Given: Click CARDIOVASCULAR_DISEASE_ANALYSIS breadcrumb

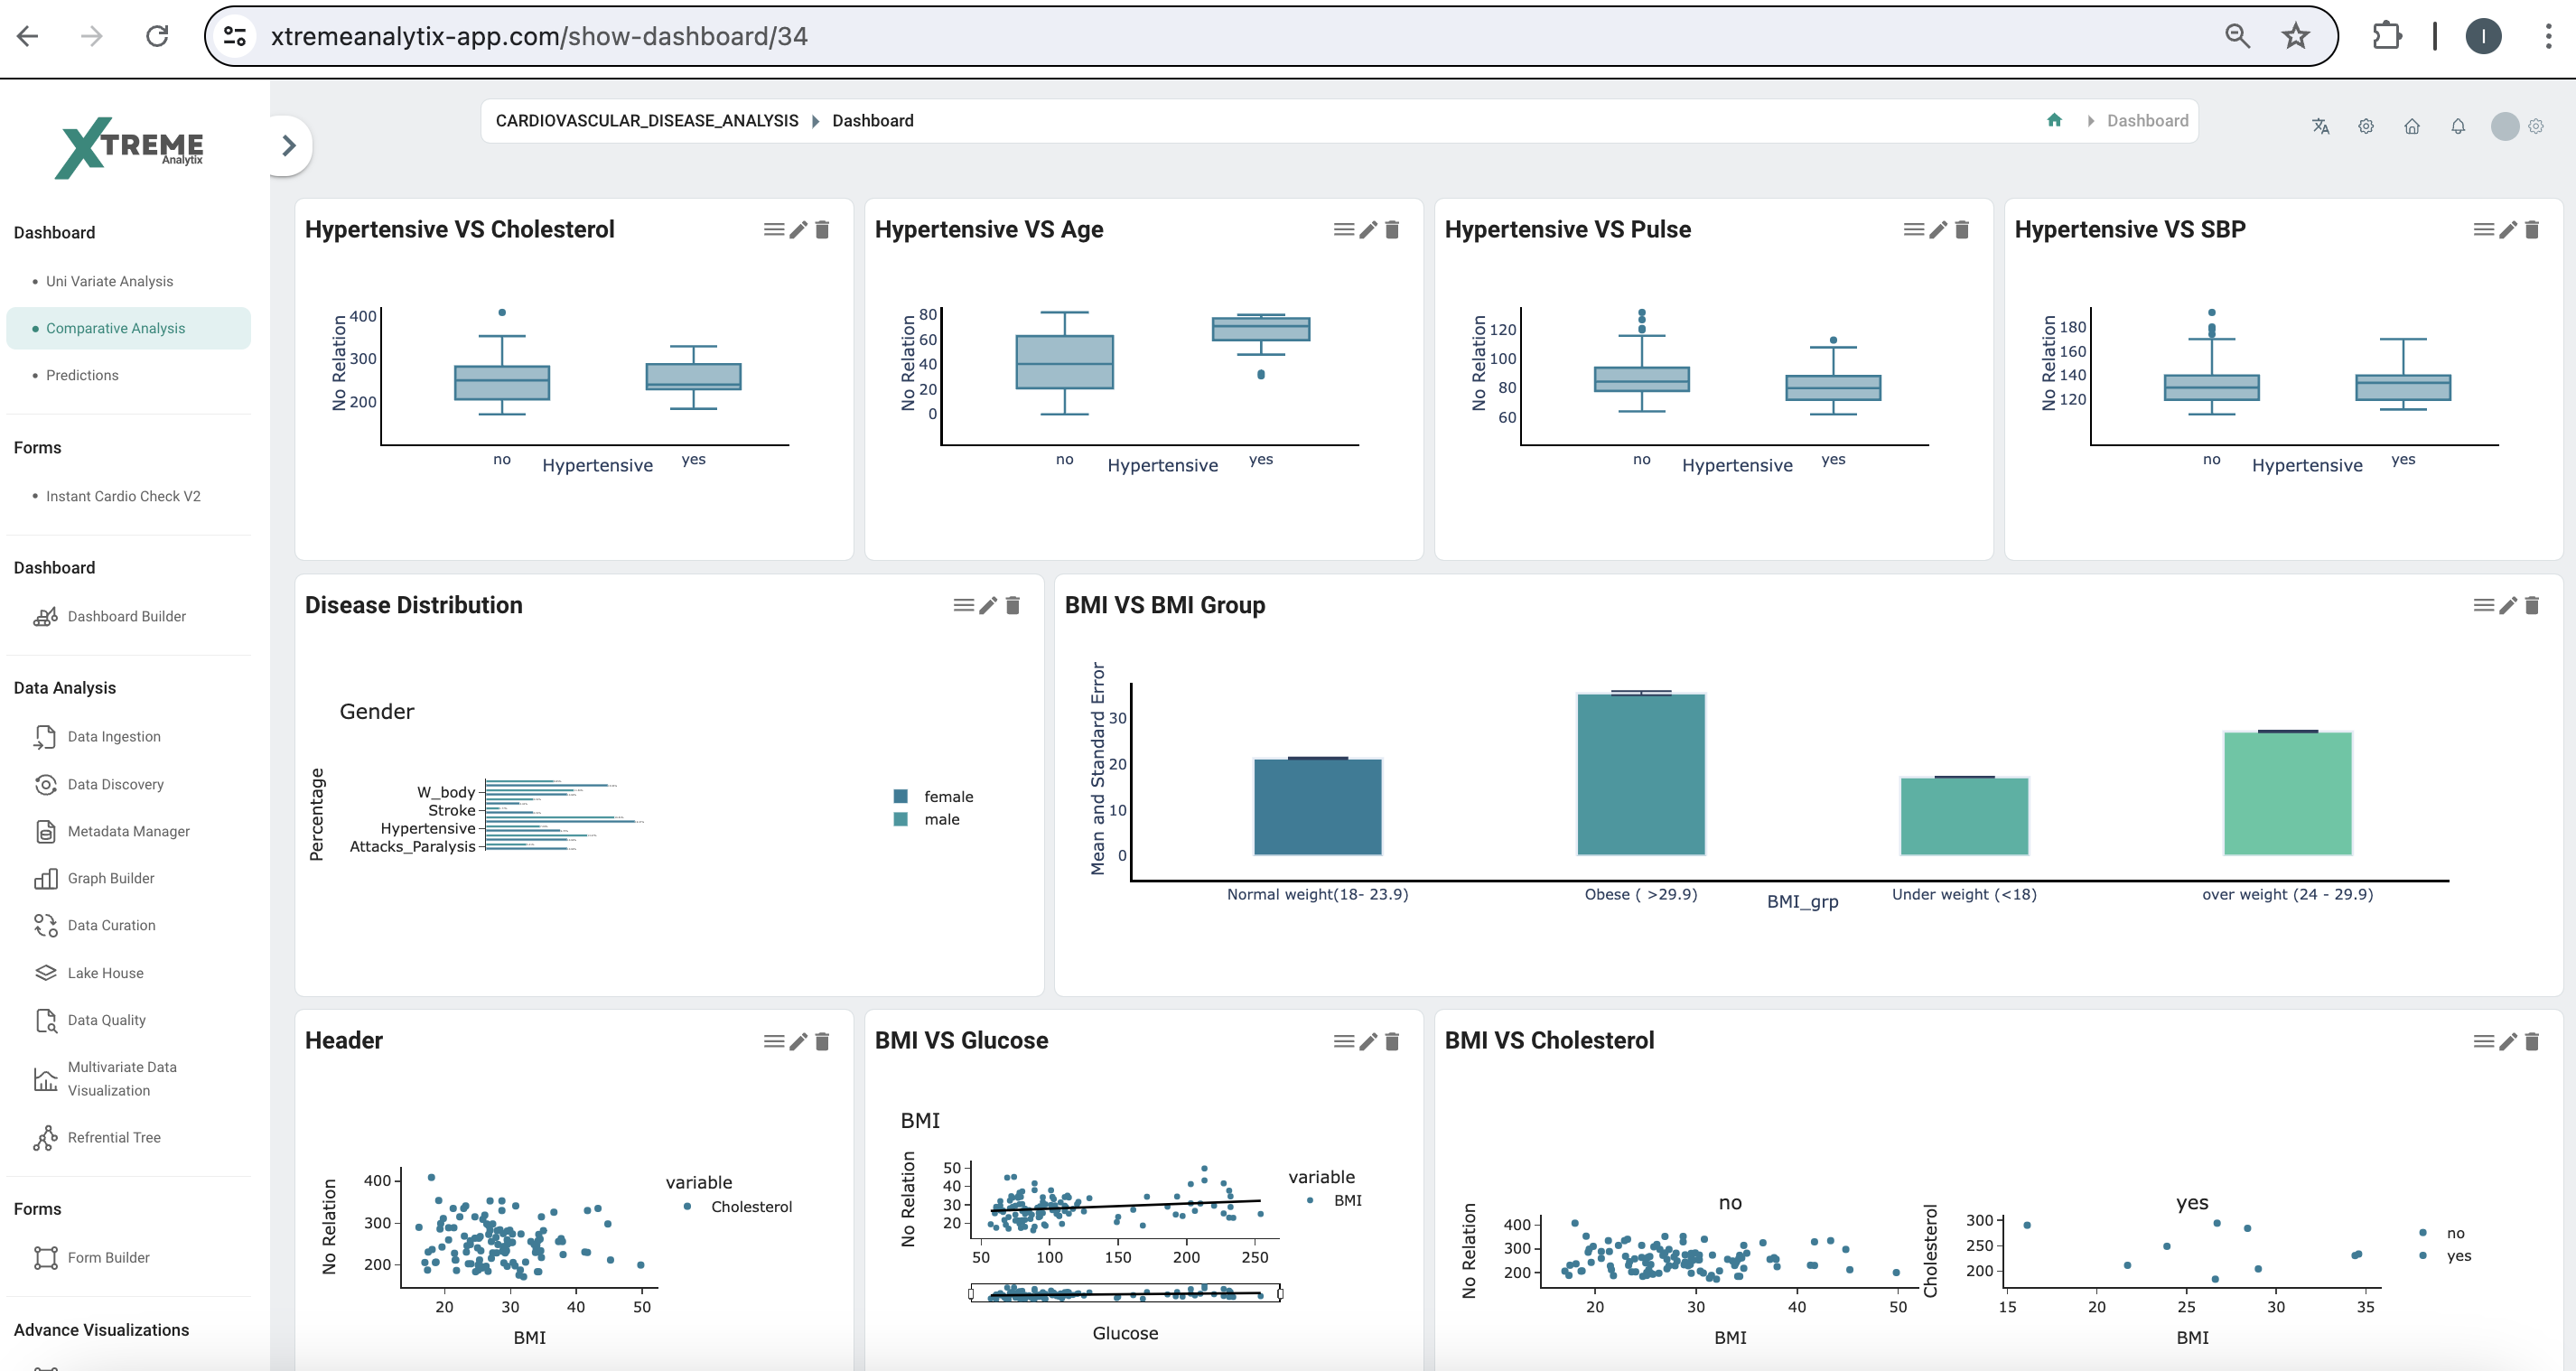Looking at the screenshot, I should click(x=647, y=120).
